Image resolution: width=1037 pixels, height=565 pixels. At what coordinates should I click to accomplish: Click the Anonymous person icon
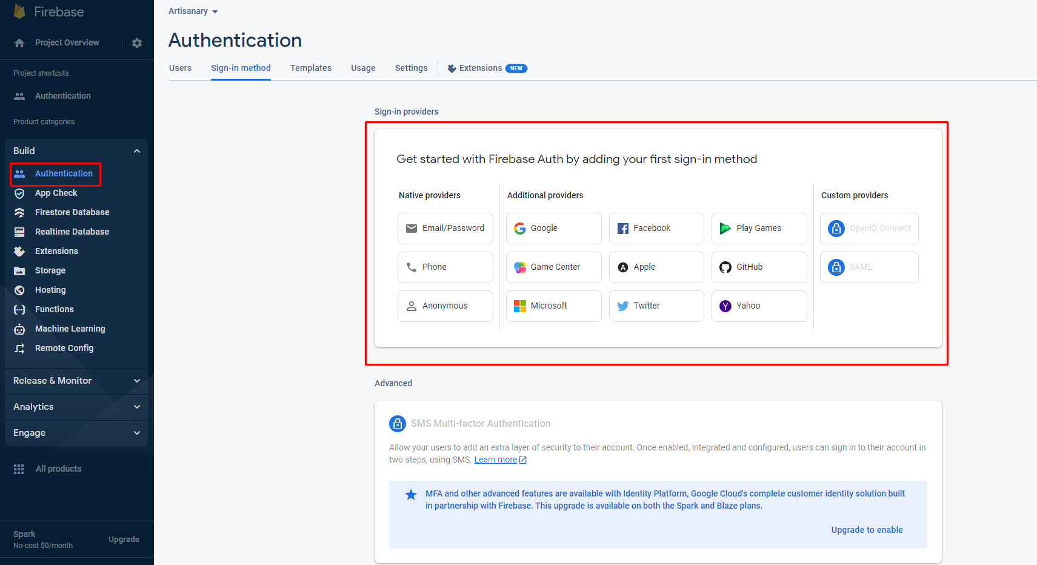pos(412,306)
